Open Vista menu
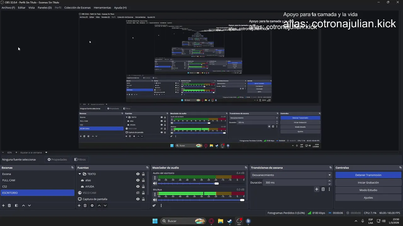403x226 pixels. 31,8
